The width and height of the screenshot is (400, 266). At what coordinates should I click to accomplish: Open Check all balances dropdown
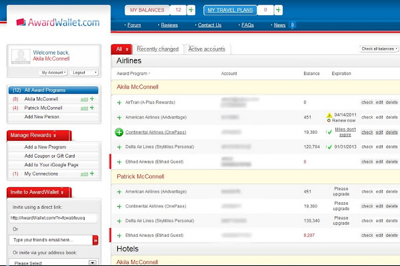(x=379, y=49)
